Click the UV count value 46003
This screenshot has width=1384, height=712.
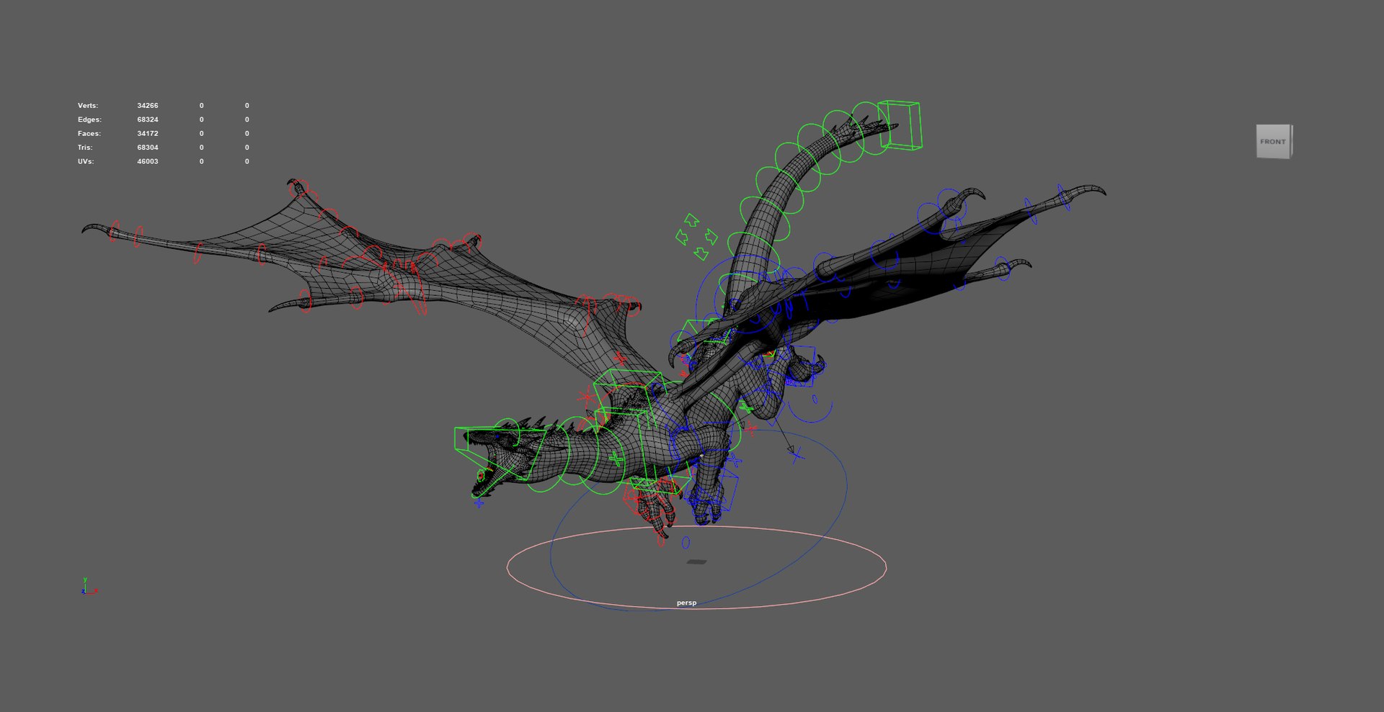[148, 161]
